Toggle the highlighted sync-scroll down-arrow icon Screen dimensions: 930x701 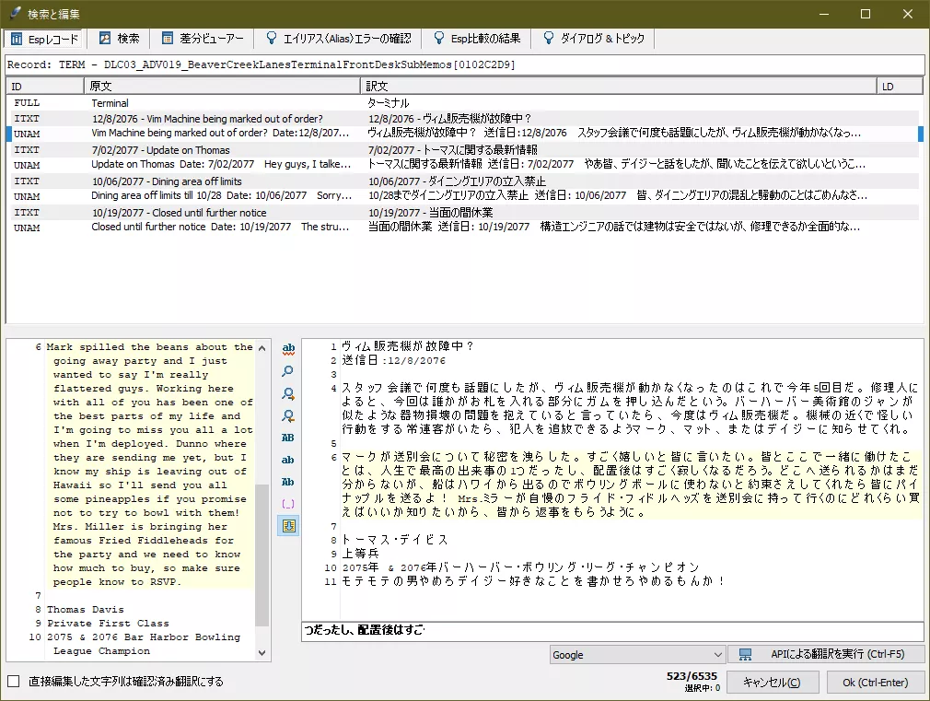coord(288,526)
